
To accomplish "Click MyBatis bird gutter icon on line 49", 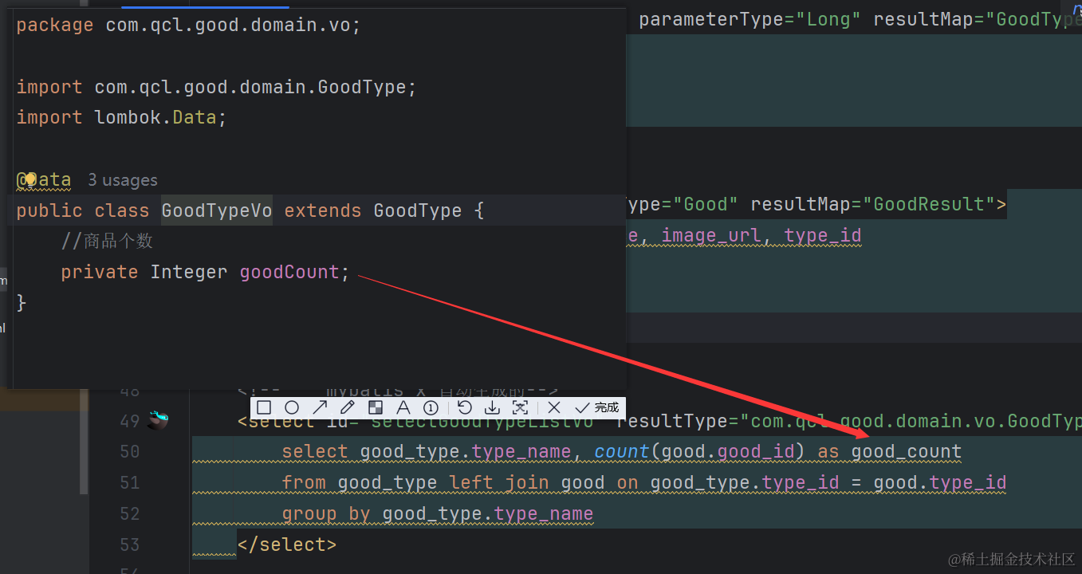I will click(x=158, y=420).
